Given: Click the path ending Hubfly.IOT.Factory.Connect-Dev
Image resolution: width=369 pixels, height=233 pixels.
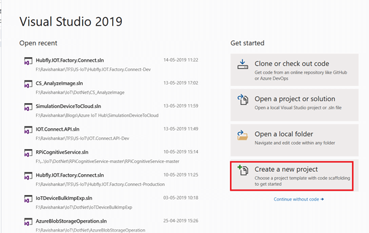Looking at the screenshot, I should click(x=93, y=69).
